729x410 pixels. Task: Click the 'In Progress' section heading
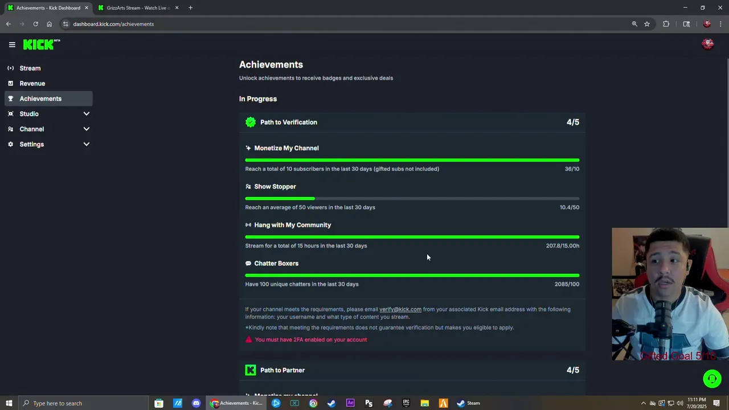(258, 99)
